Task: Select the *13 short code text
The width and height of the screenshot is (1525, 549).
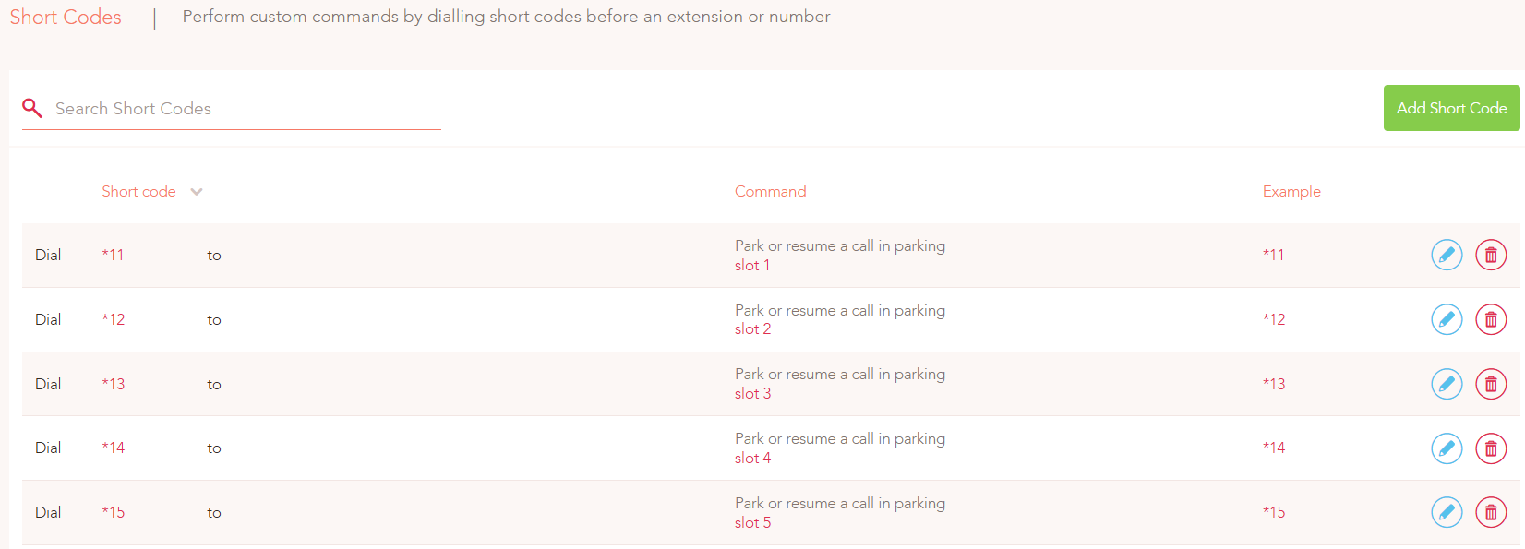Action: pyautogui.click(x=114, y=384)
